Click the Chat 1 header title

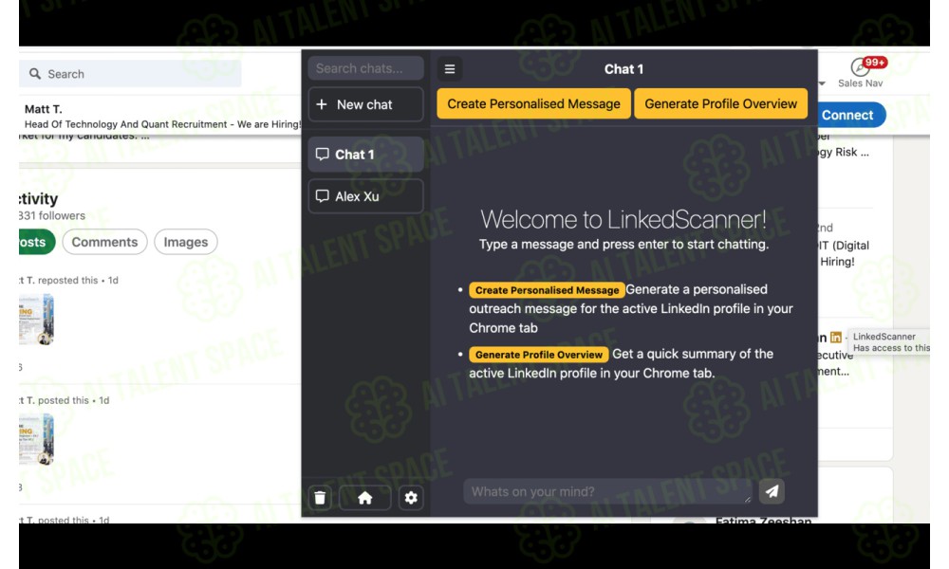point(623,69)
